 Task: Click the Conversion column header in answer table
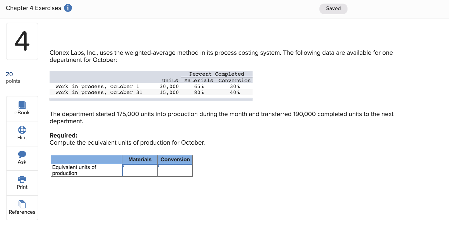click(x=175, y=160)
